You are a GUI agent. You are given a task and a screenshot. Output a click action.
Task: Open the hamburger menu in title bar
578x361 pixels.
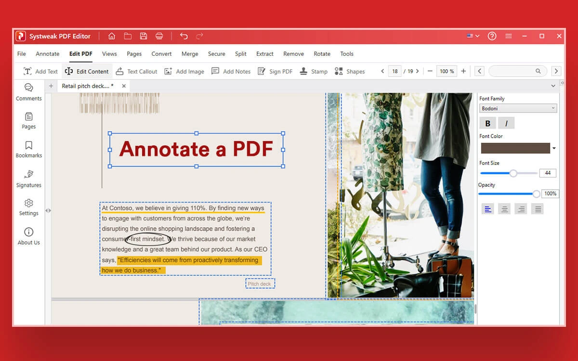point(509,36)
